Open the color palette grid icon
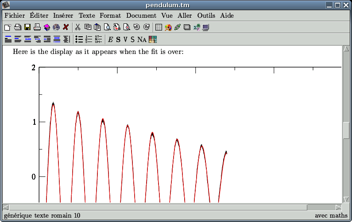The width and height of the screenshot is (352, 222). tap(153, 39)
